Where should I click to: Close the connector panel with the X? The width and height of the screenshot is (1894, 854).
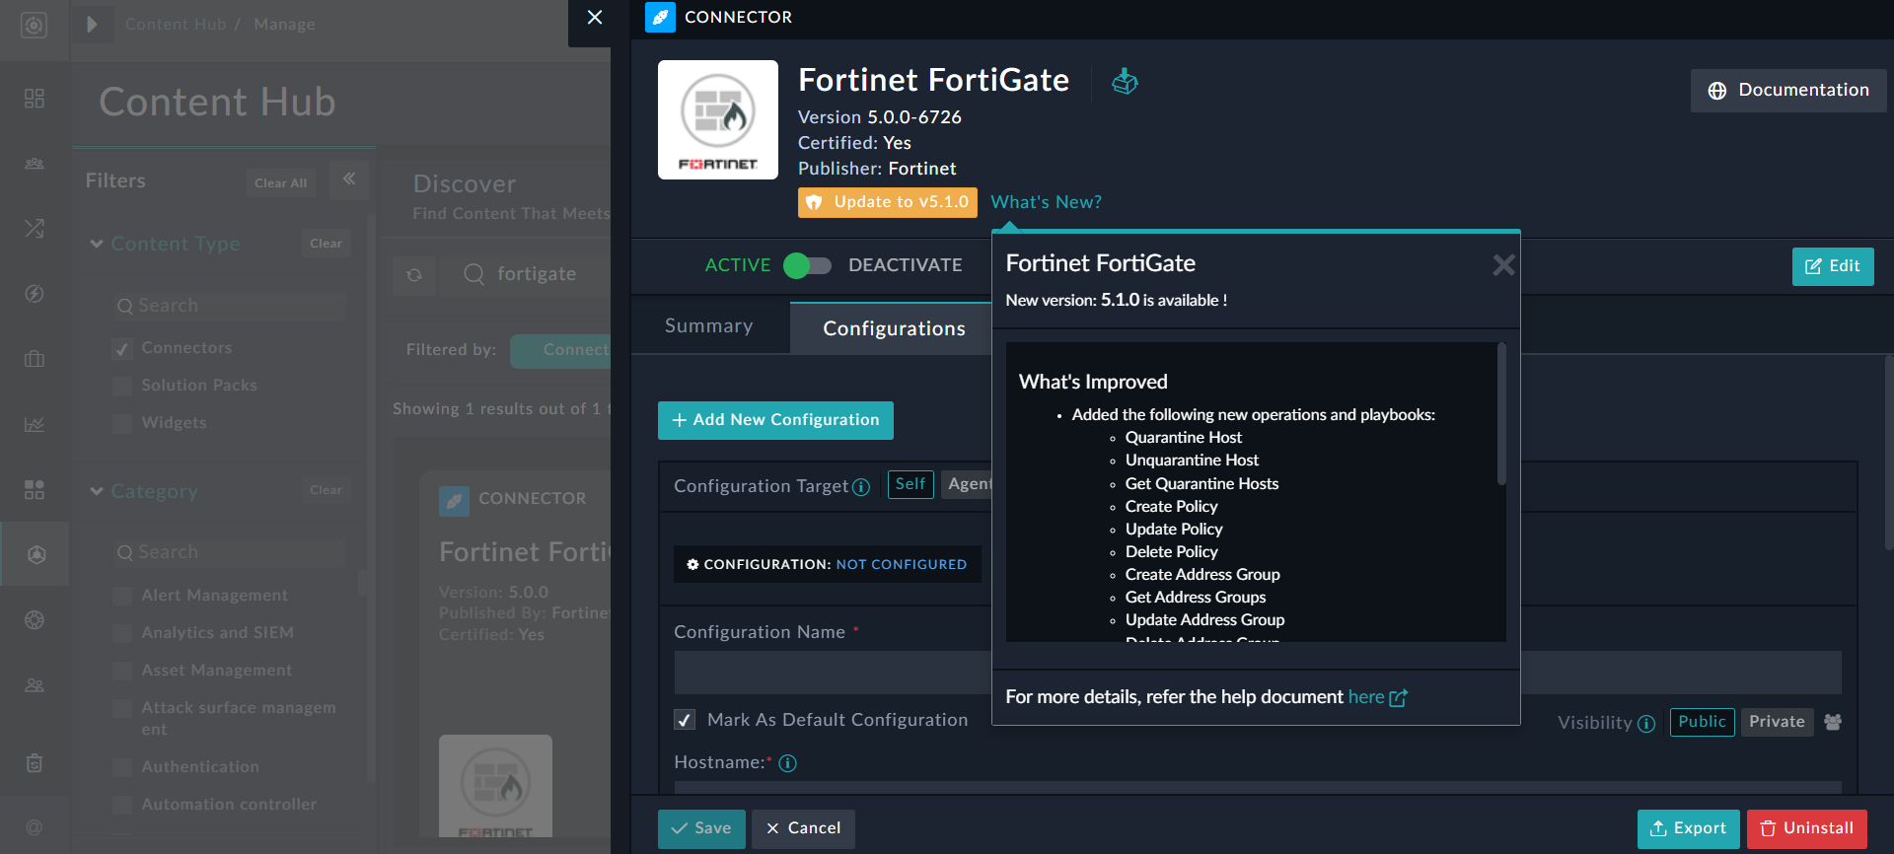coord(594,18)
